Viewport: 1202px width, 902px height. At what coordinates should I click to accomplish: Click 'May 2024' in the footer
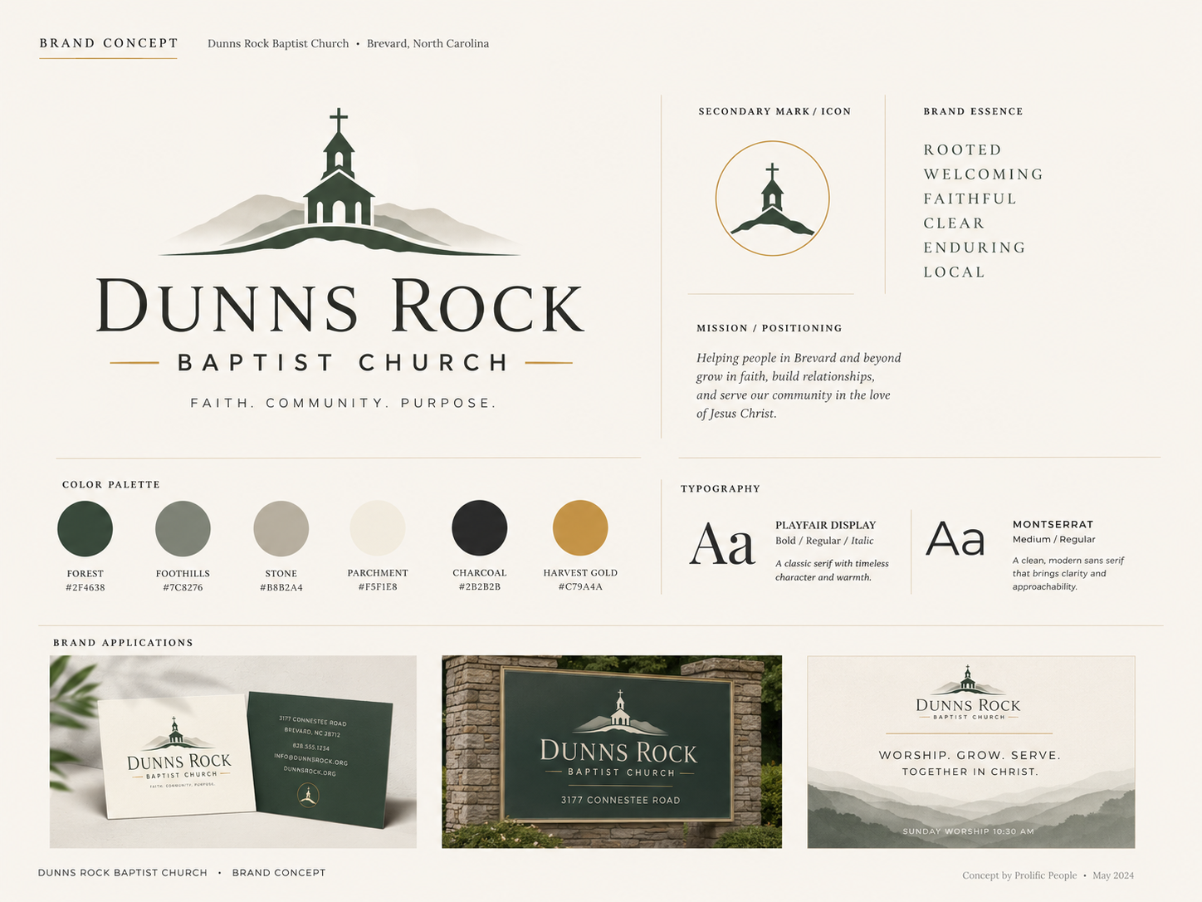click(1113, 875)
